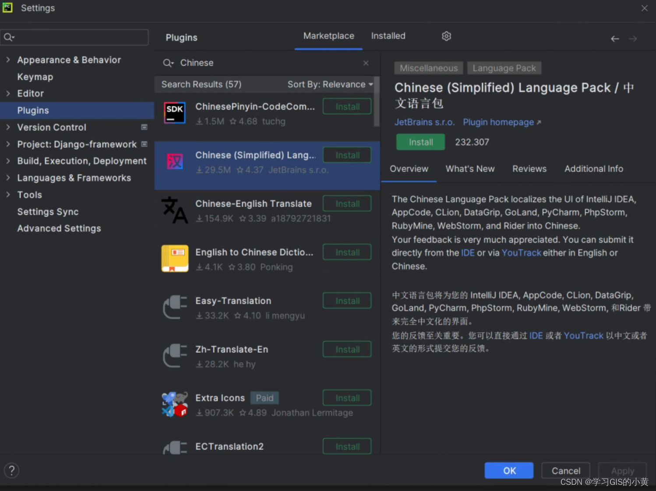Expand Project: Django-framework node
The height and width of the screenshot is (491, 656).
coord(8,144)
